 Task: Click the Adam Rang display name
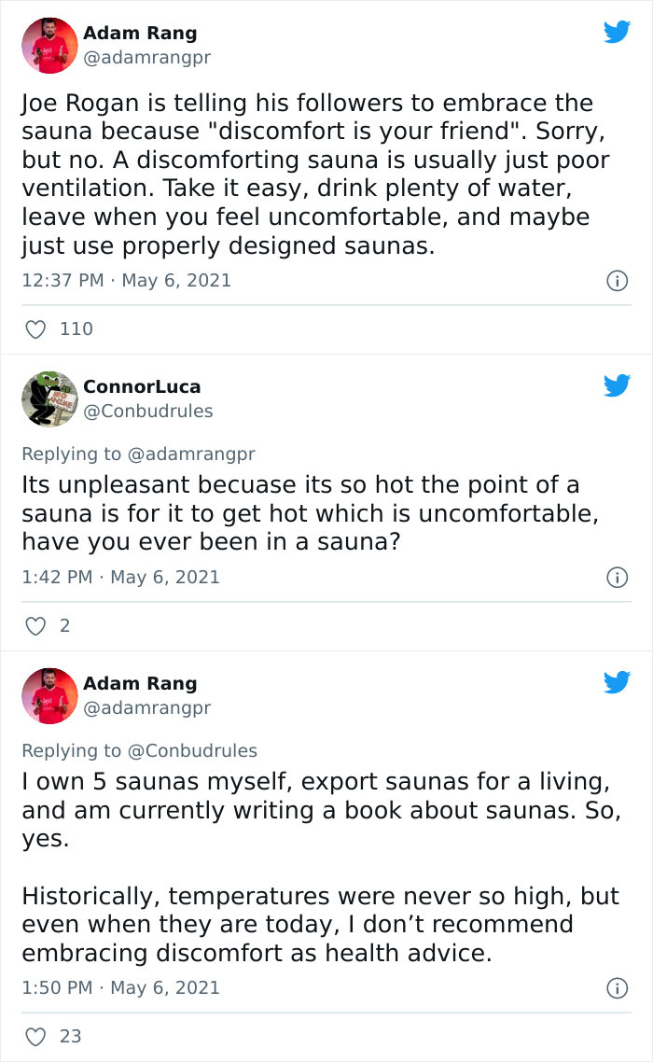pos(140,33)
